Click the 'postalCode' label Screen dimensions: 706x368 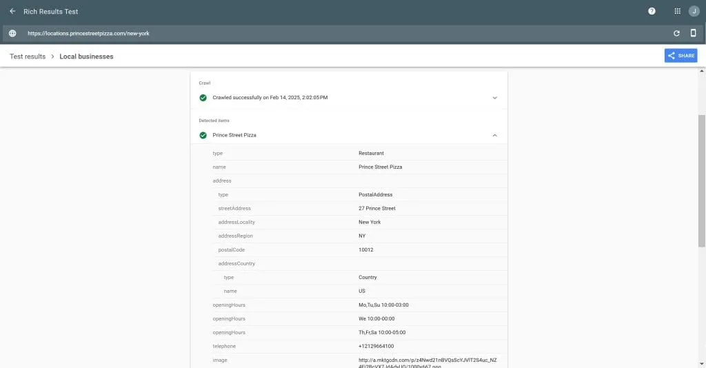[232, 249]
